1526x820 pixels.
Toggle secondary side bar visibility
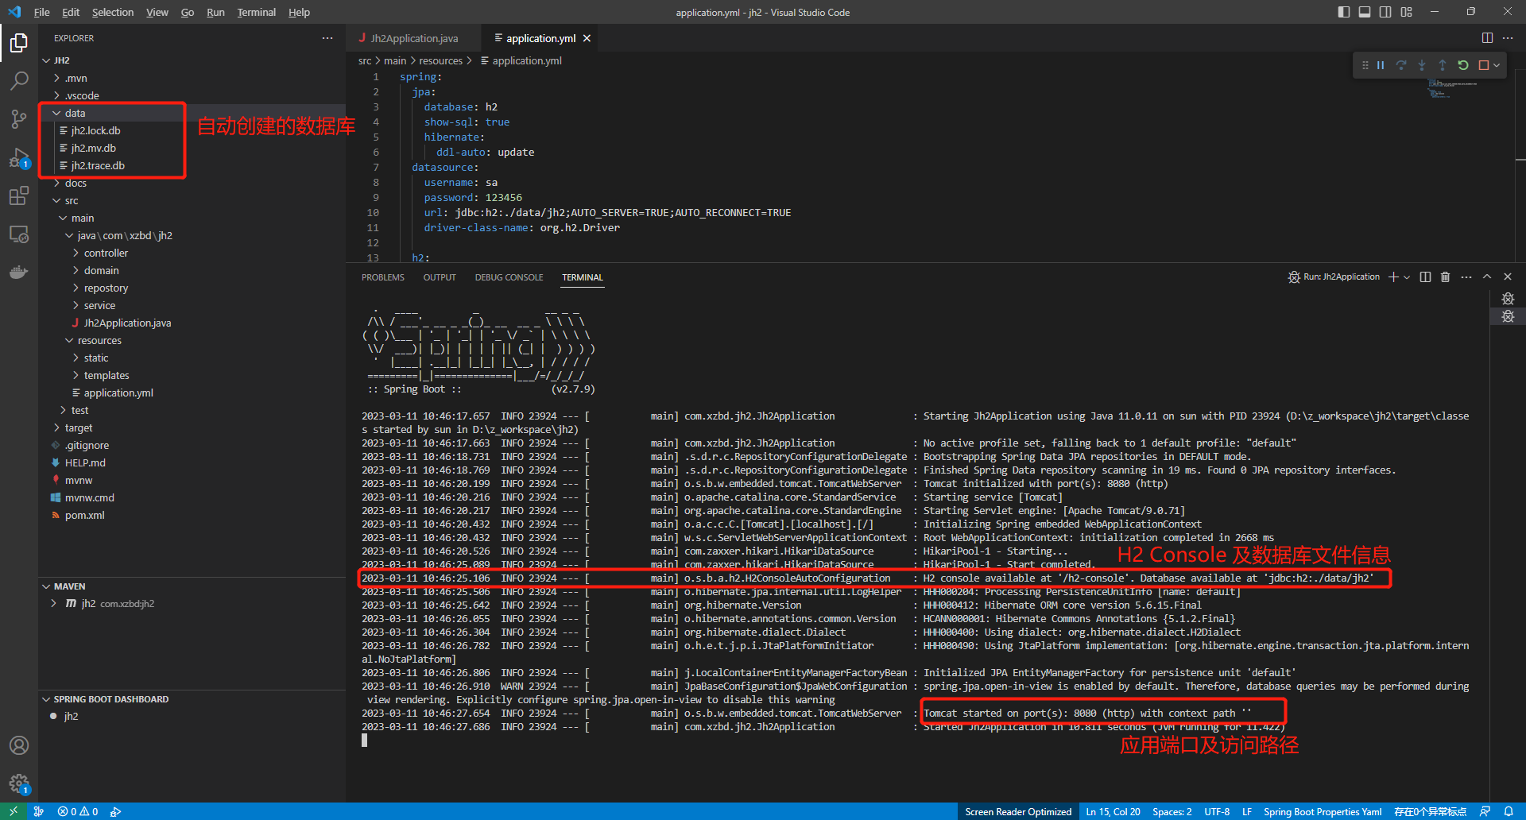[1385, 12]
